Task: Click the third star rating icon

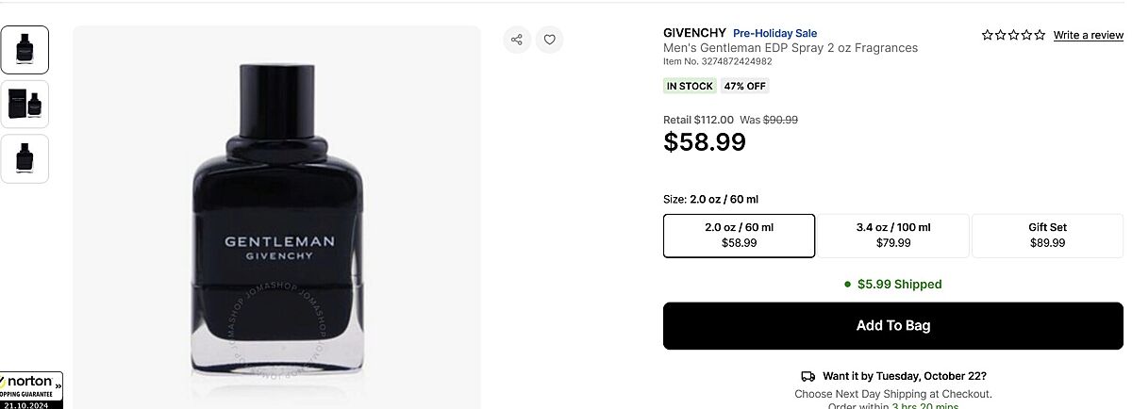Action: [1014, 35]
